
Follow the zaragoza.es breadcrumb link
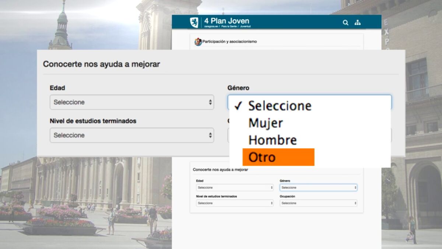[x=212, y=27]
